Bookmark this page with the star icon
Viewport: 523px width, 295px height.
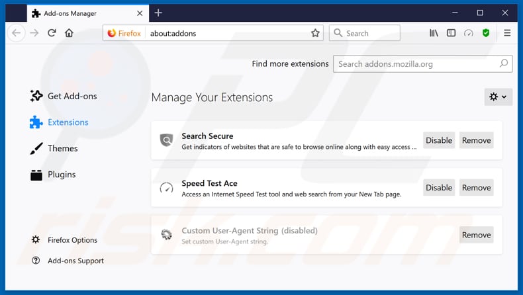point(315,33)
